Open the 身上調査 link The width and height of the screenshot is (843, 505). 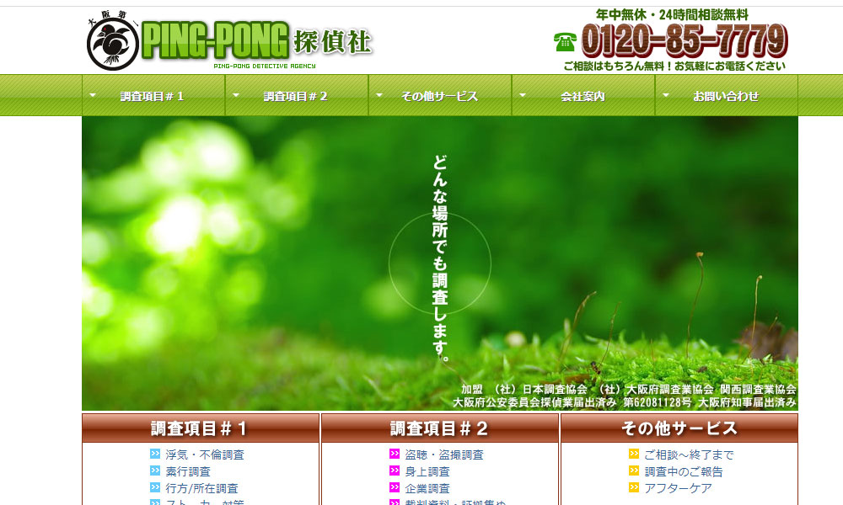[427, 471]
